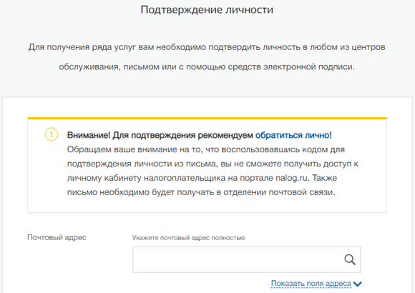The image size is (415, 293).
Task: Click the sentence about 'отделении почтовой связи'
Action: click(201, 192)
